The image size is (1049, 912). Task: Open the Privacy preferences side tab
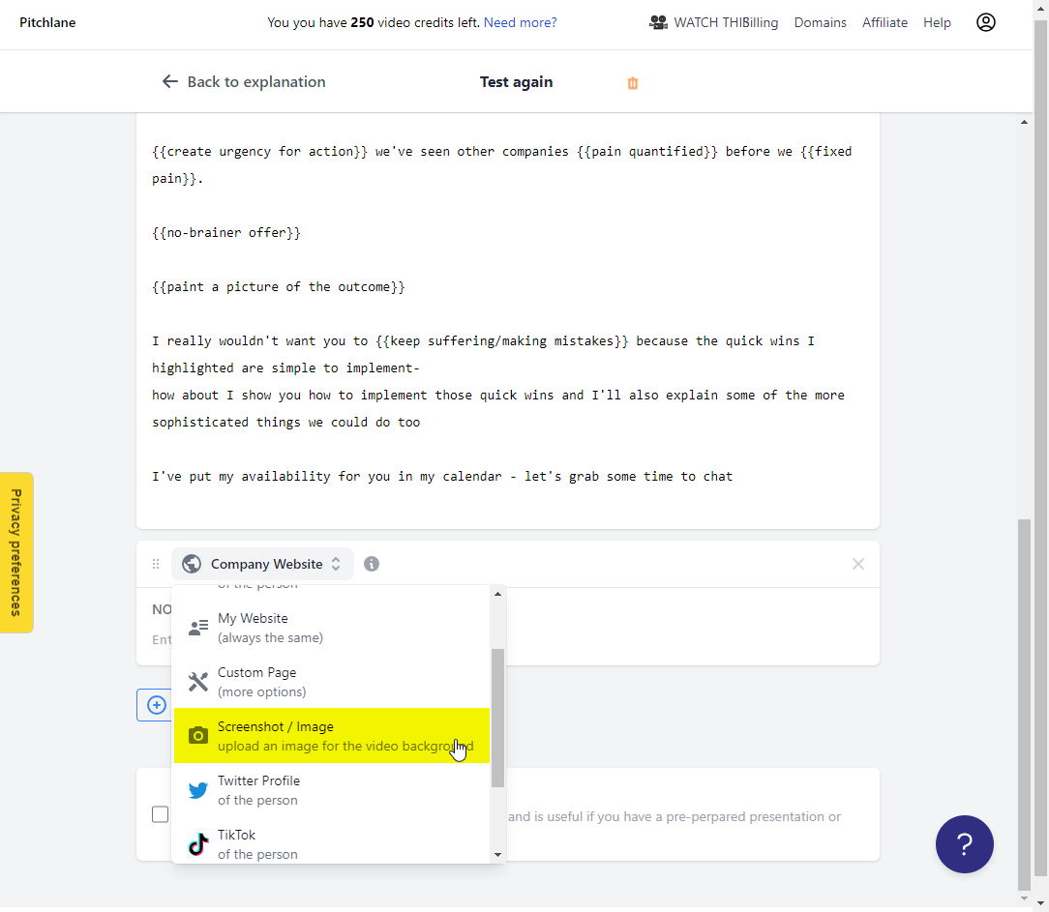click(x=16, y=552)
